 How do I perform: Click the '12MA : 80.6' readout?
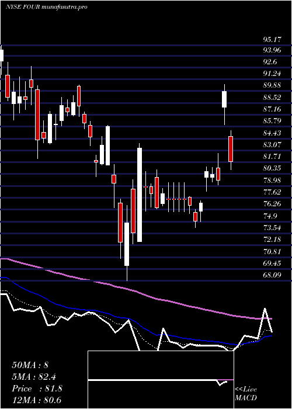coord(36,400)
